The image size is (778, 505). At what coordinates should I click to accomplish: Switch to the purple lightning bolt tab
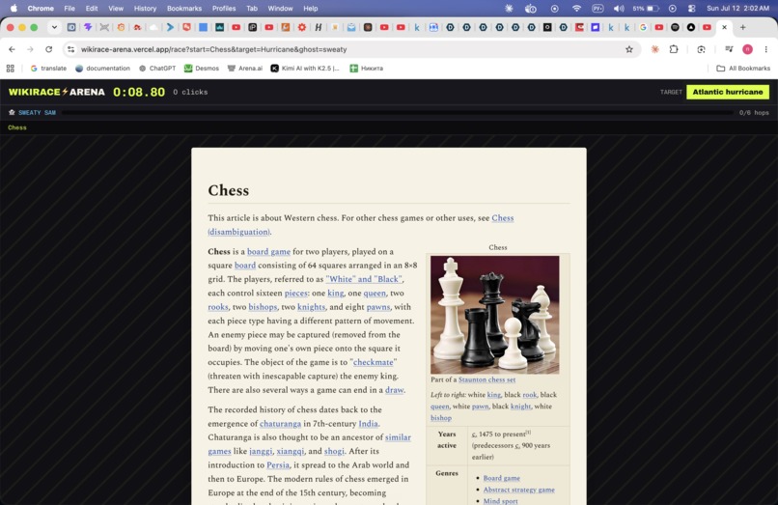tap(88, 27)
